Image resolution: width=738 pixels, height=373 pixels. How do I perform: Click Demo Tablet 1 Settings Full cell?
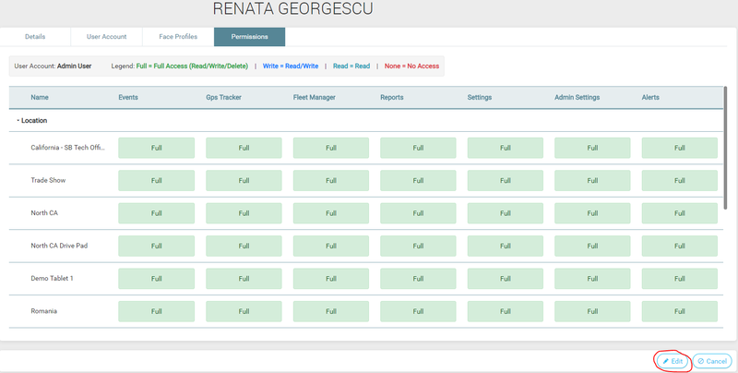pos(505,279)
